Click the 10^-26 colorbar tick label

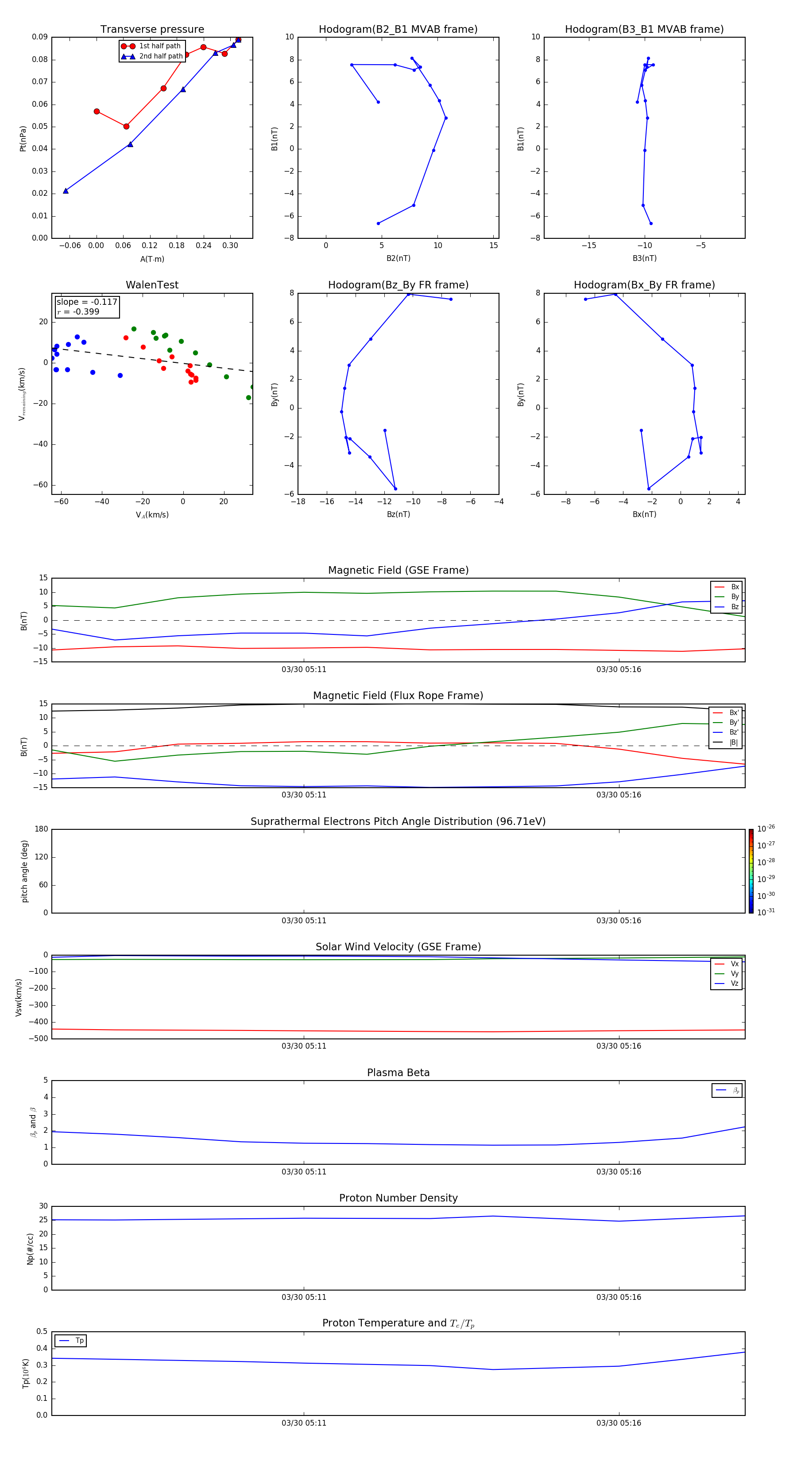point(766,828)
